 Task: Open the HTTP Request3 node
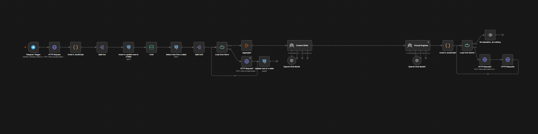coord(508,60)
